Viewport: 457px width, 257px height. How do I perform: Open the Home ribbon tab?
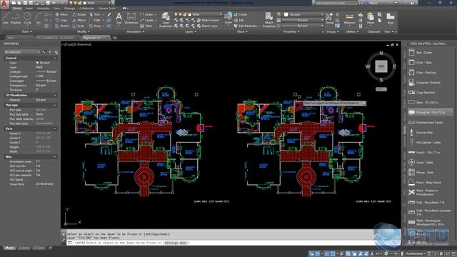17,9
